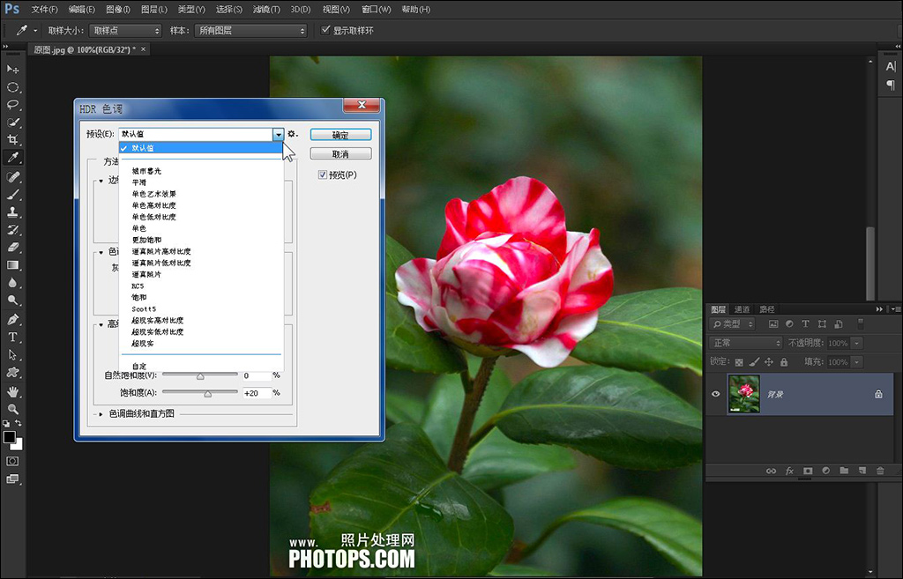Viewport: 903px width, 579px height.
Task: Create a new layer group folder
Action: (x=844, y=471)
